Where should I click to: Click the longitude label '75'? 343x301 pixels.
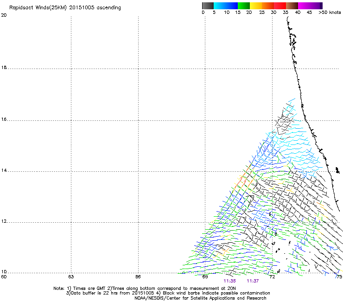(339, 277)
